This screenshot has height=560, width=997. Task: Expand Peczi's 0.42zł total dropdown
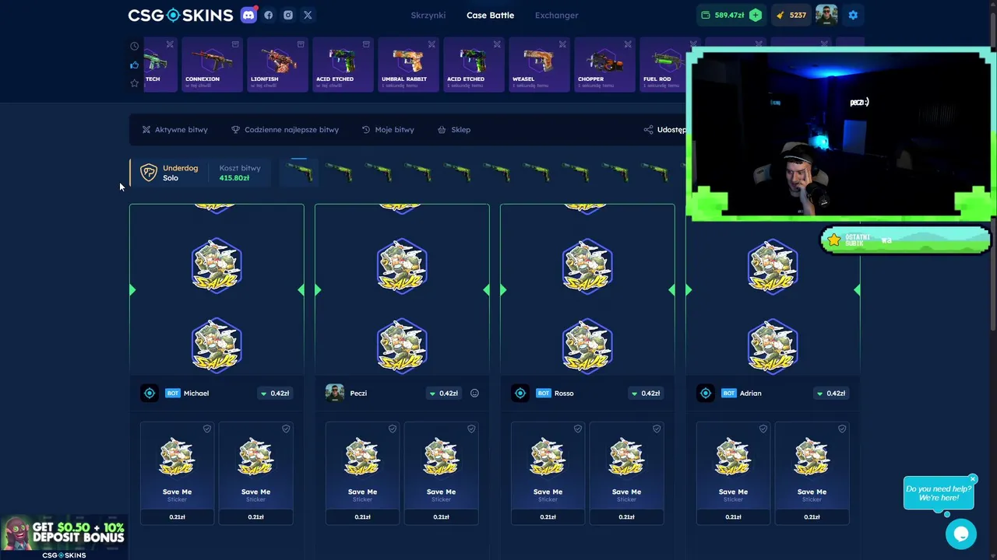442,394
